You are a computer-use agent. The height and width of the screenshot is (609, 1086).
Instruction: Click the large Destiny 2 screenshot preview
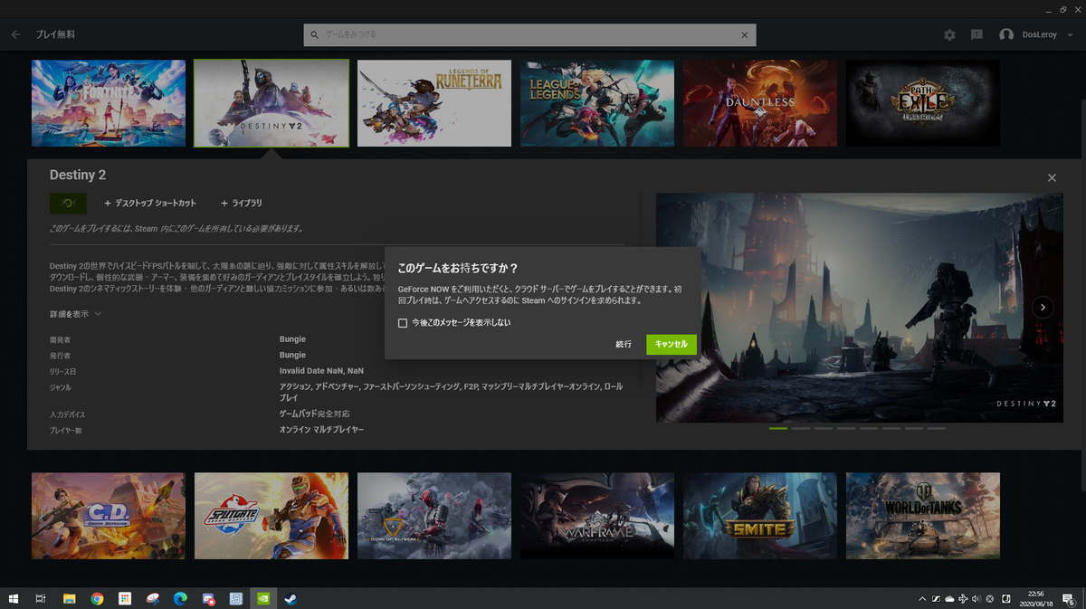(x=860, y=308)
